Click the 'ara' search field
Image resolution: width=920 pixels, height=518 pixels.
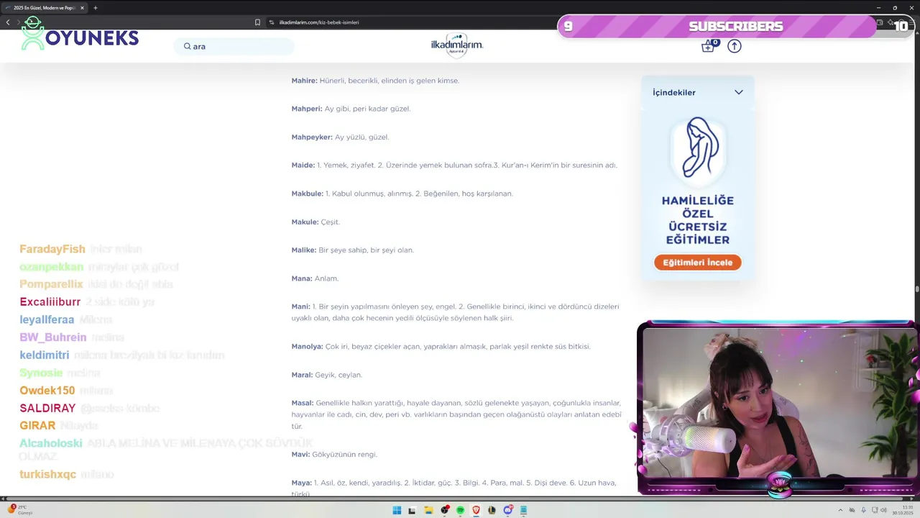pyautogui.click(x=234, y=46)
